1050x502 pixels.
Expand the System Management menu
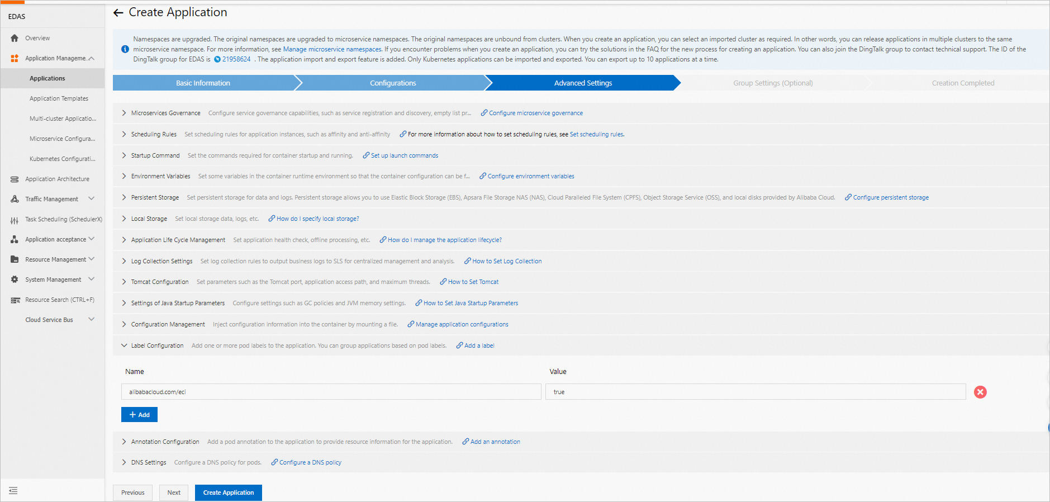92,280
